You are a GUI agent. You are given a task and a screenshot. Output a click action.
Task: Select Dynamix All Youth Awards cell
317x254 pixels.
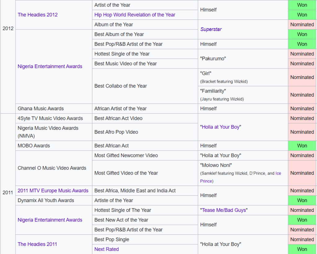(x=46, y=200)
